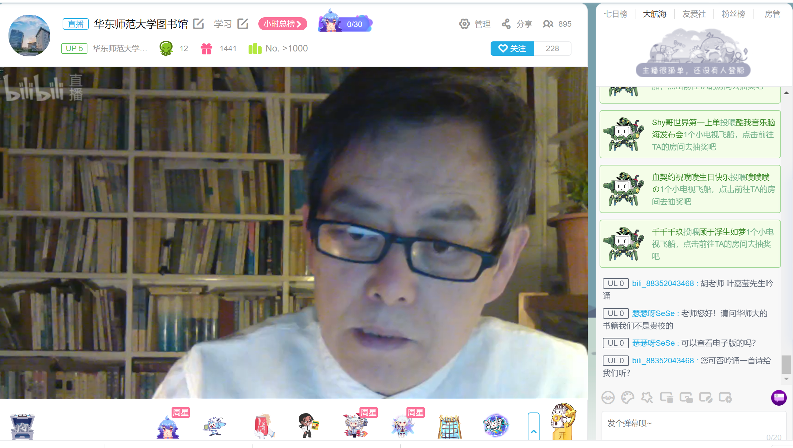
Task: Open chat display settings gear icon
Action: [x=725, y=397]
